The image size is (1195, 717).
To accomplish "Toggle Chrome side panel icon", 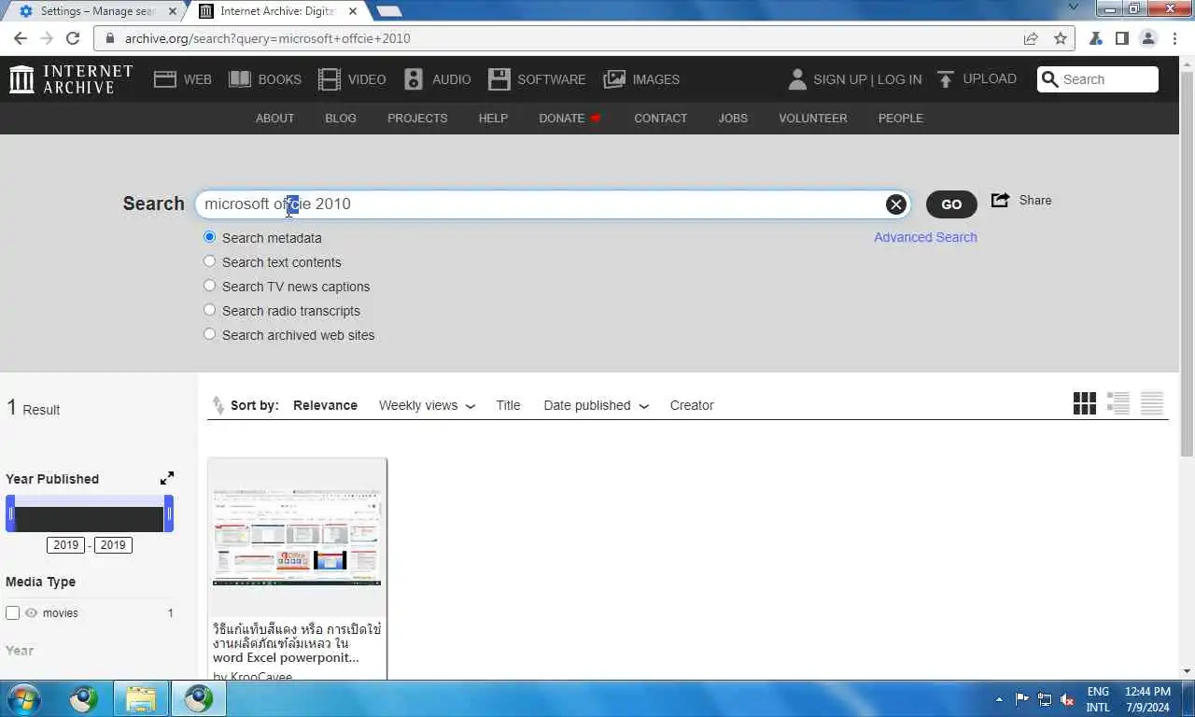I will pyautogui.click(x=1122, y=38).
